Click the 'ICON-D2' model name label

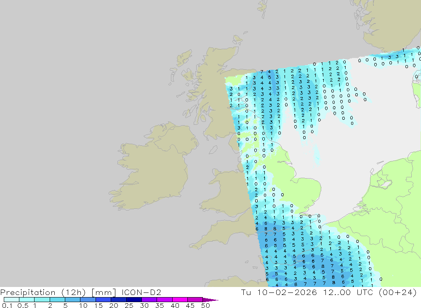click(x=141, y=292)
